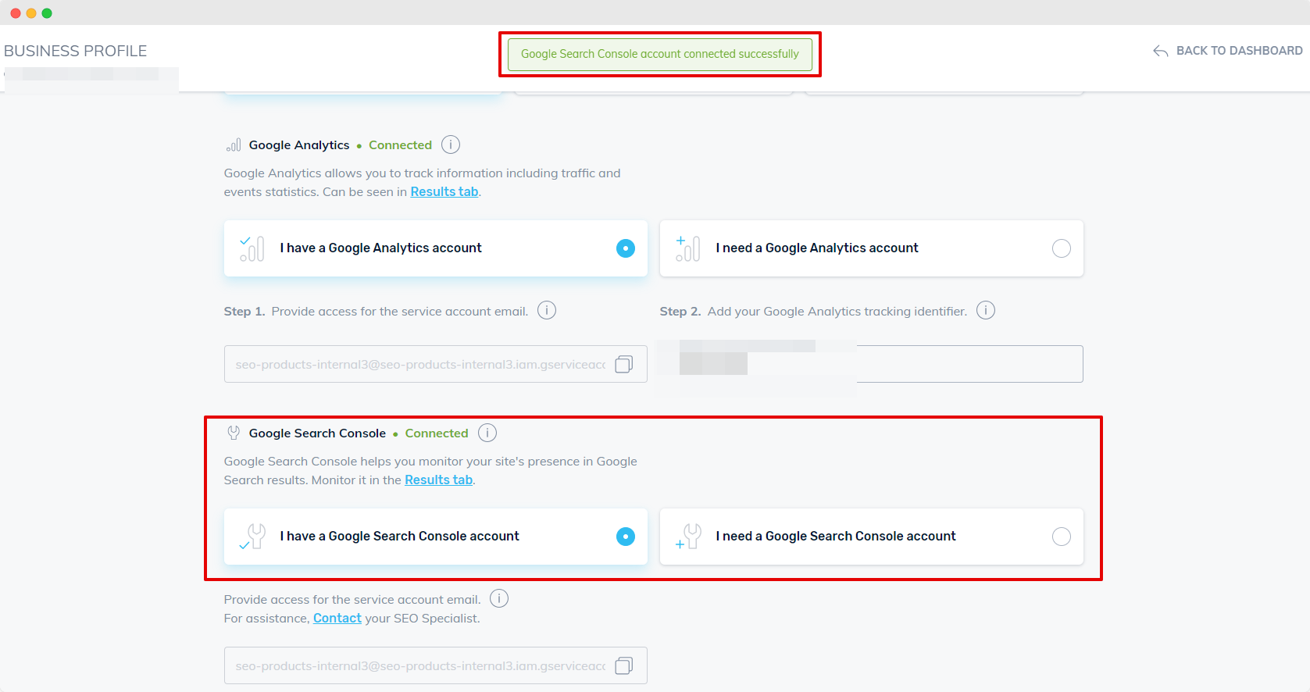Click the Google Analytics 'Connected' status
Image resolution: width=1310 pixels, height=692 pixels.
[400, 144]
